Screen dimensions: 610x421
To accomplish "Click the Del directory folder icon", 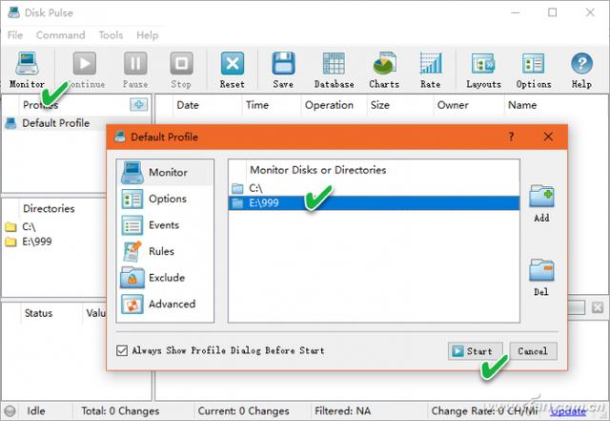I will click(x=541, y=270).
